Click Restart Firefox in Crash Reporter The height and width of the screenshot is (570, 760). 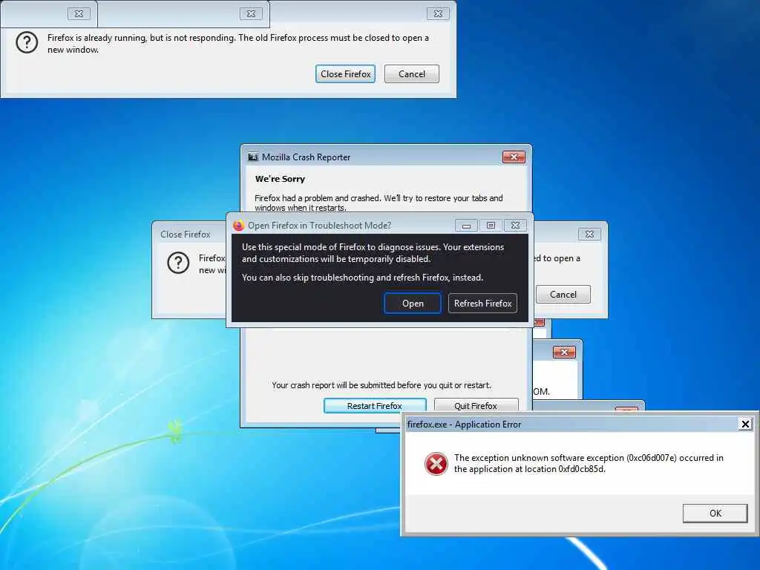pos(375,405)
